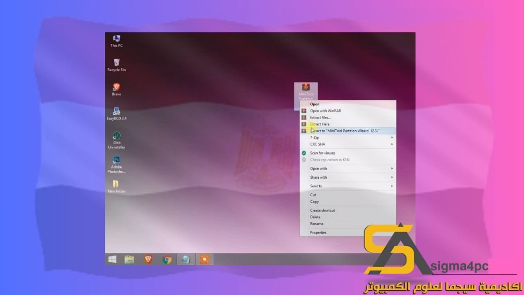Launch Chrome from the taskbar

[167, 259]
